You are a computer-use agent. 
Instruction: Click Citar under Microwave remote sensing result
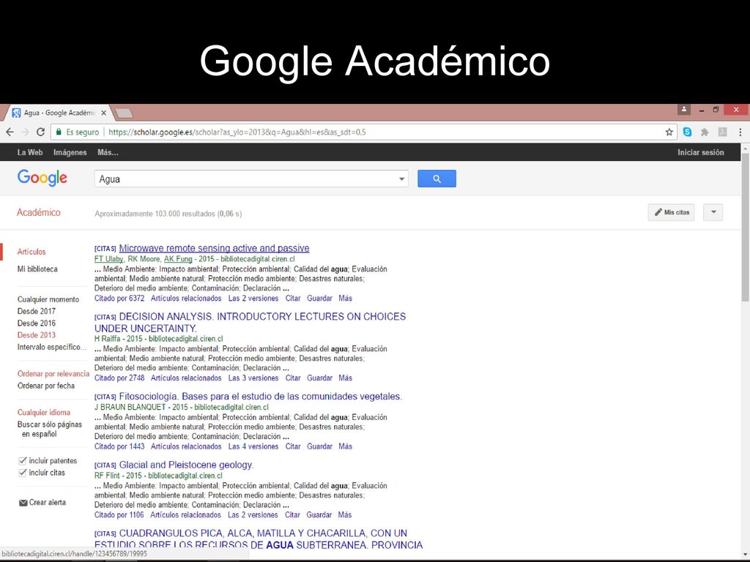(293, 299)
